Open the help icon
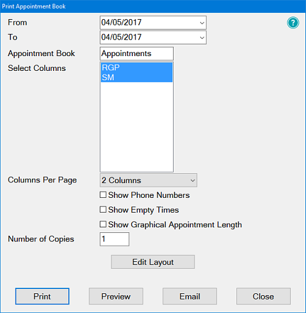Screen dimensions: 306x313 pos(293,23)
